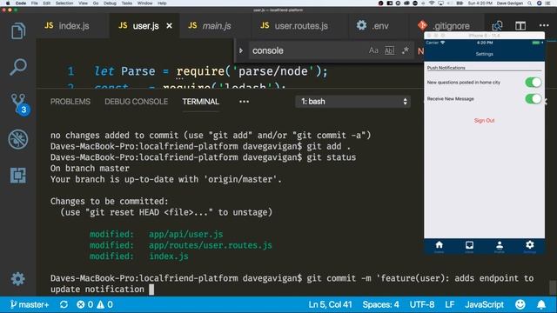557x313 pixels.
Task: Open the Apple menu
Action: [8, 3]
